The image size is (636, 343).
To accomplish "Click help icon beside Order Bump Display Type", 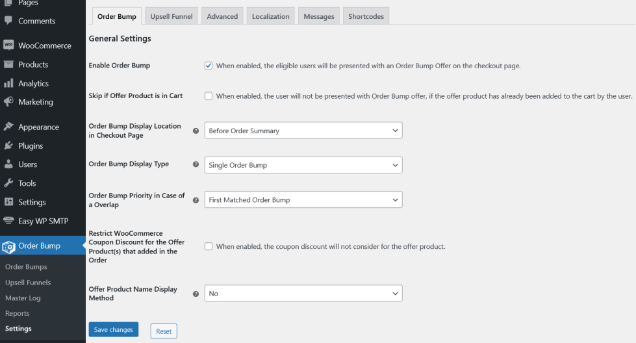I will [x=196, y=165].
